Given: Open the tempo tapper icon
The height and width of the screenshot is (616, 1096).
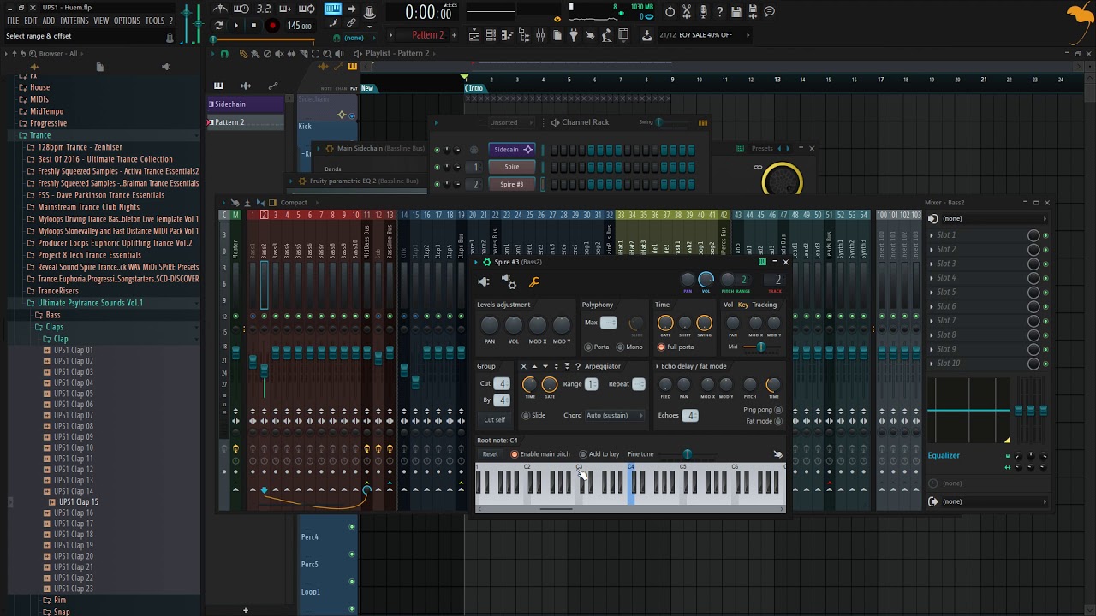Looking at the screenshot, I should (x=590, y=35).
